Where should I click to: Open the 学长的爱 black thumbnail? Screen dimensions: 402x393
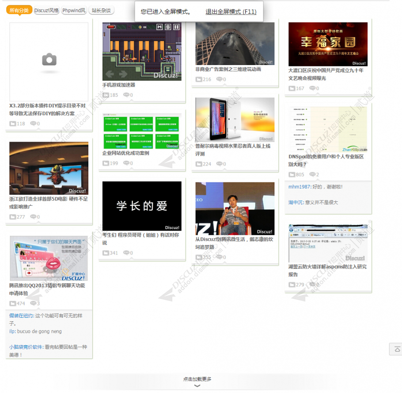pyautogui.click(x=142, y=206)
